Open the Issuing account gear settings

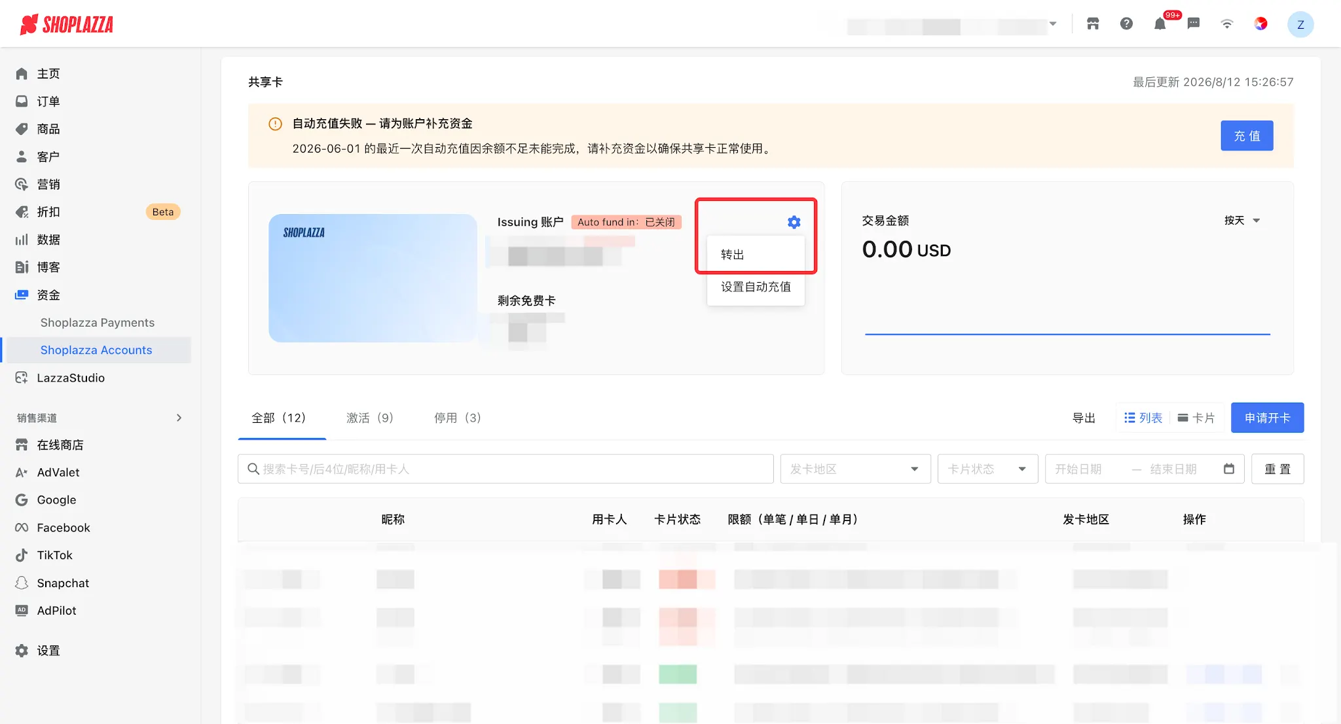(794, 222)
